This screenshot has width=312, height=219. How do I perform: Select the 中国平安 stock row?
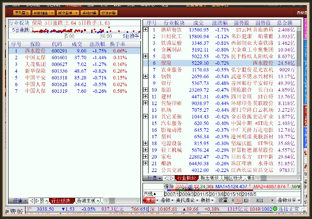75,78
